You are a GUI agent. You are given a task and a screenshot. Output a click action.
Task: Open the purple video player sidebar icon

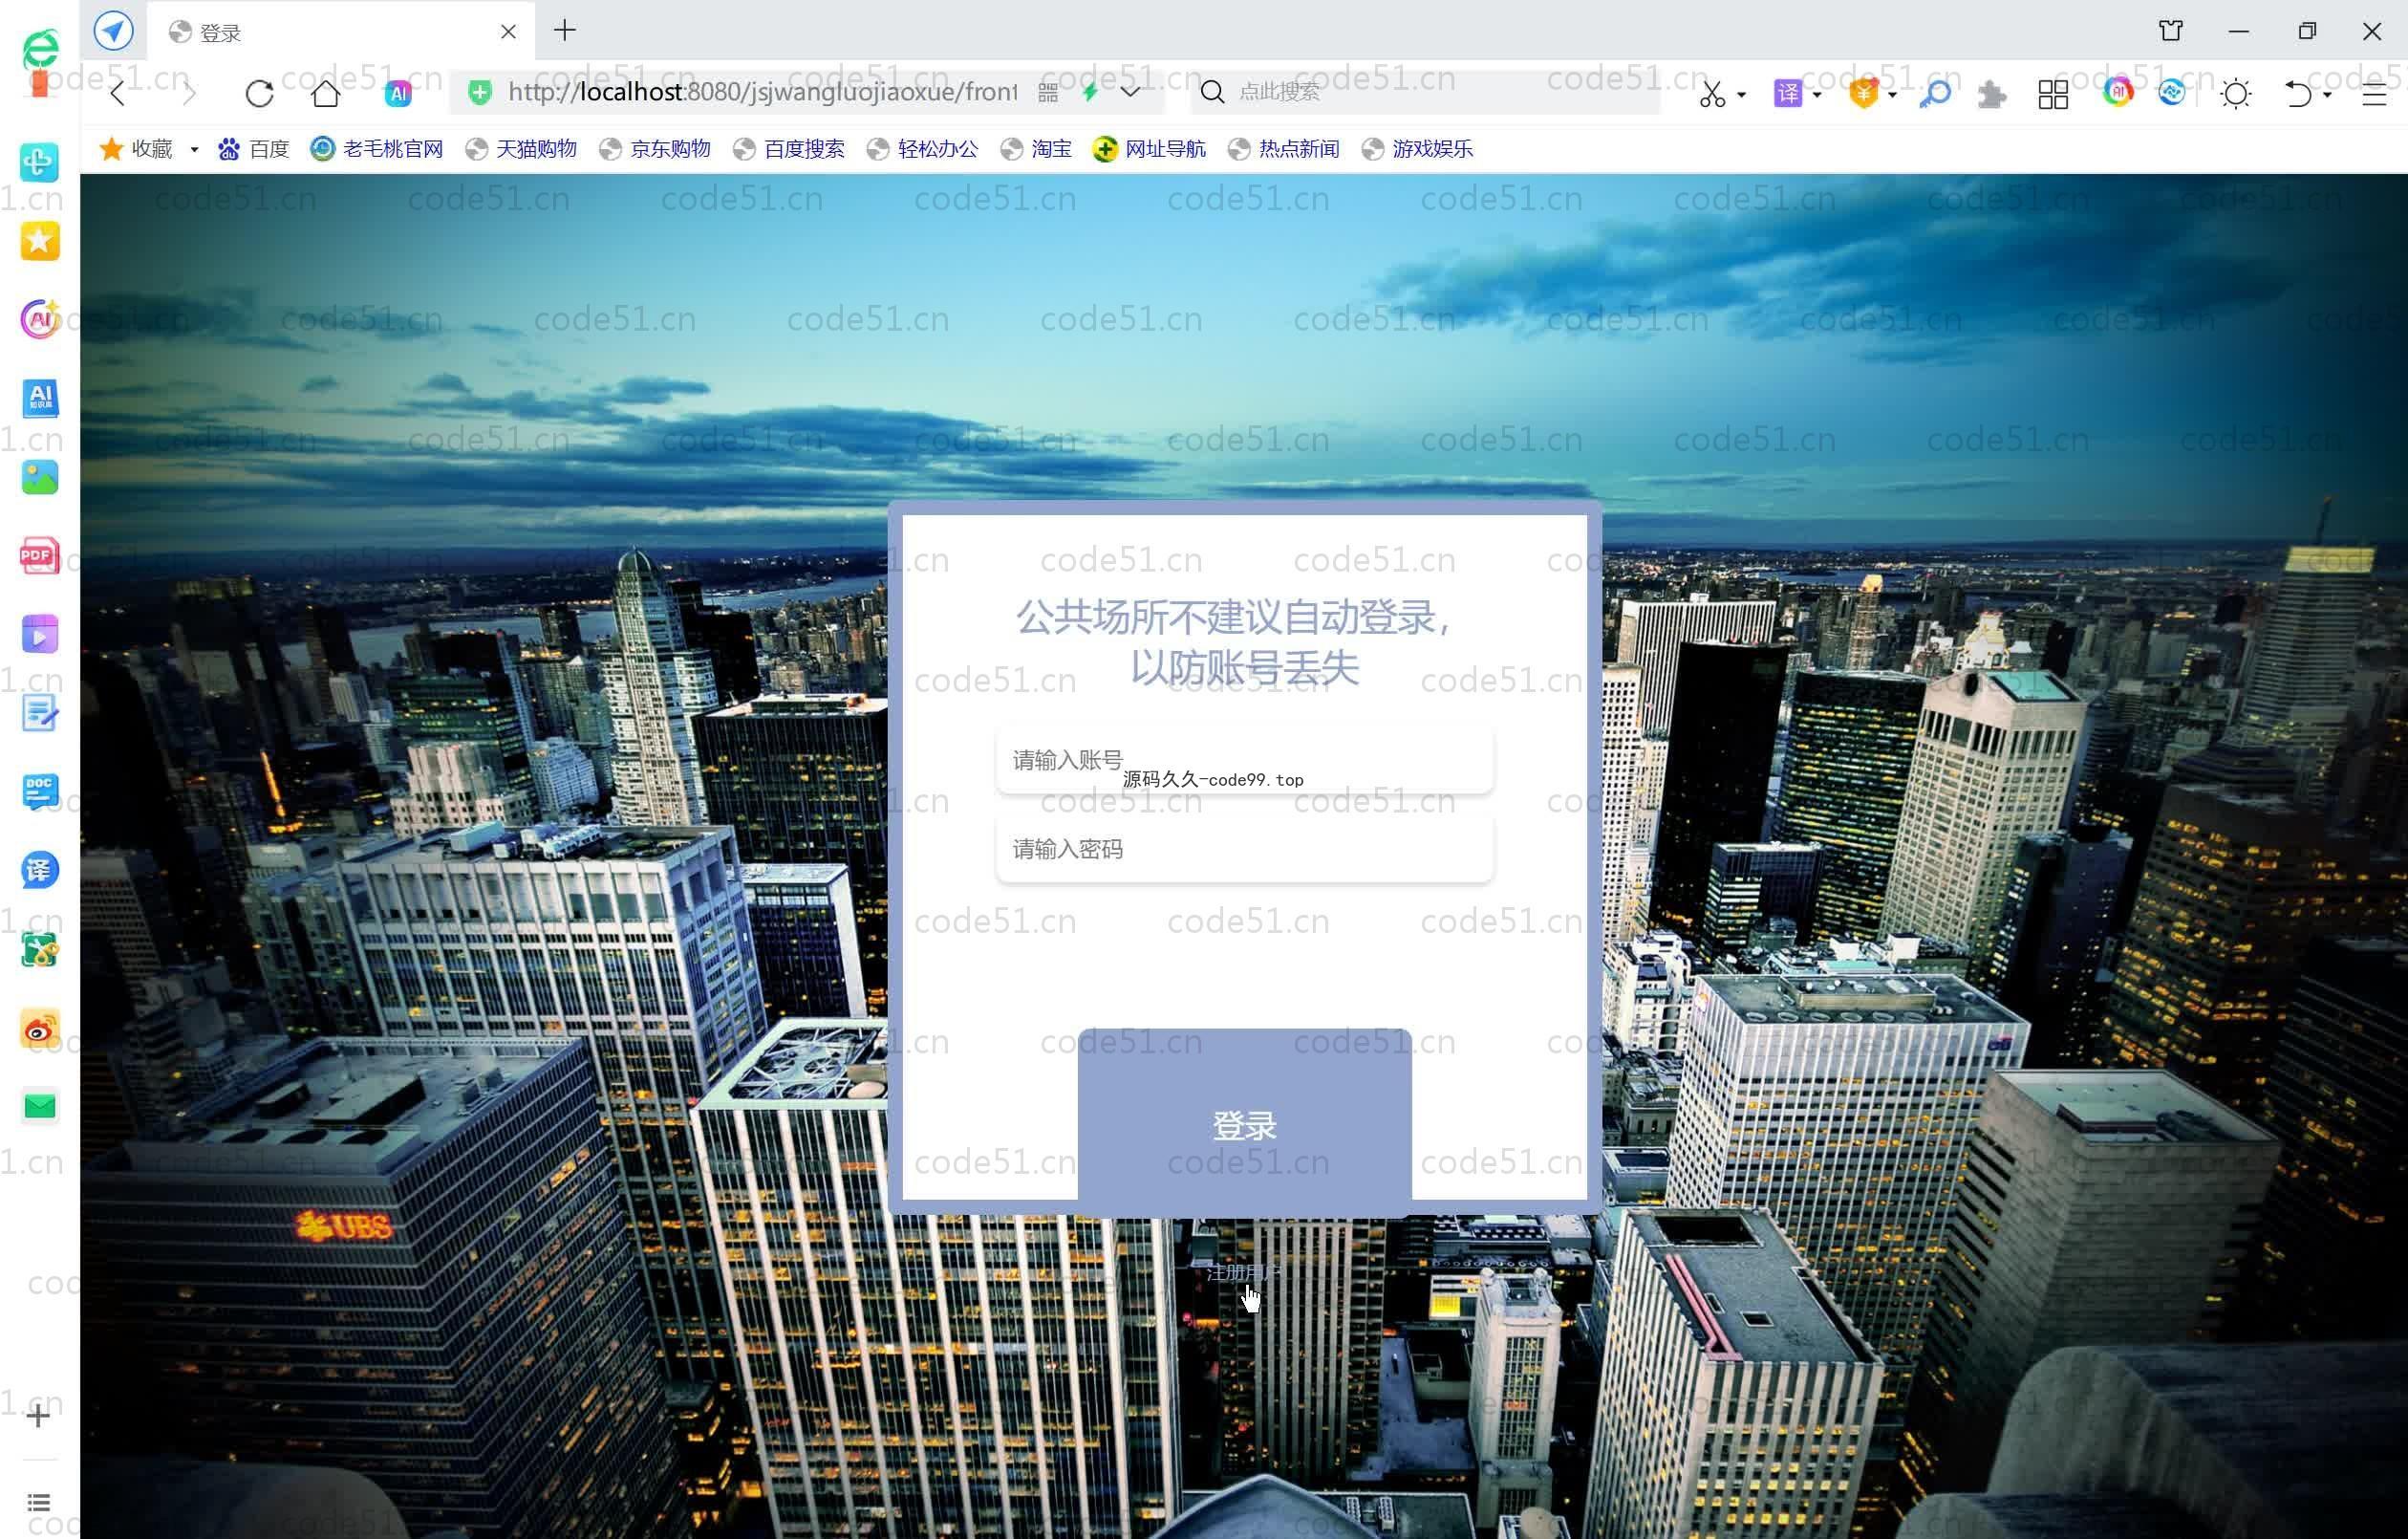click(40, 635)
